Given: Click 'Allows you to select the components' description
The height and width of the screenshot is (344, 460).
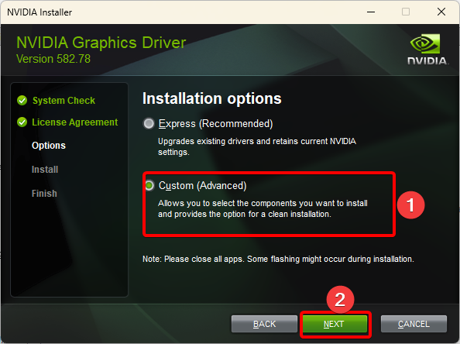Looking at the screenshot, I should (263, 208).
